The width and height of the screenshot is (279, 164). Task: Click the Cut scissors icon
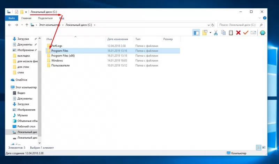pyautogui.click(x=216, y=33)
